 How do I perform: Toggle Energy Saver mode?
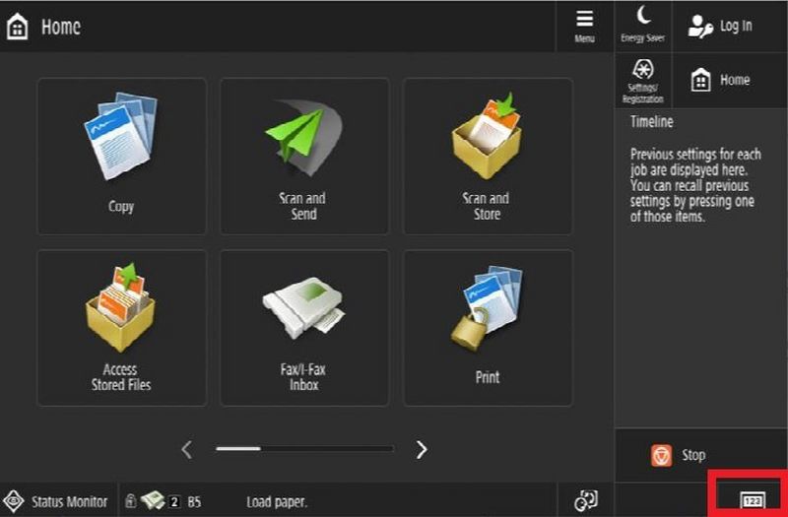[642, 25]
